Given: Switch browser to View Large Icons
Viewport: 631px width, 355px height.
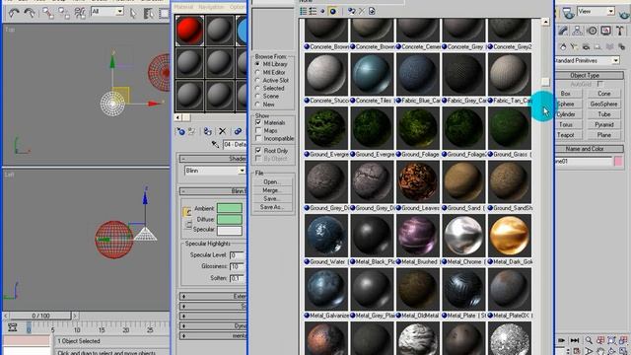Looking at the screenshot, I should [332, 11].
